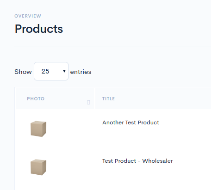This screenshot has width=211, height=190.
Task: Click the dropdown arrow beside 25
Action: 64,71
